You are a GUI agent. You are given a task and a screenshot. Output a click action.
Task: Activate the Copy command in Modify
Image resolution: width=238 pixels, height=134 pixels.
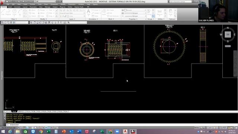pos(32,13)
